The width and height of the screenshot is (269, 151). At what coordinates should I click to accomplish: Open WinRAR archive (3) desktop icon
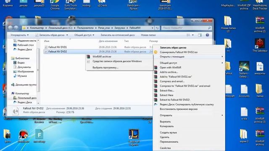click(x=260, y=115)
